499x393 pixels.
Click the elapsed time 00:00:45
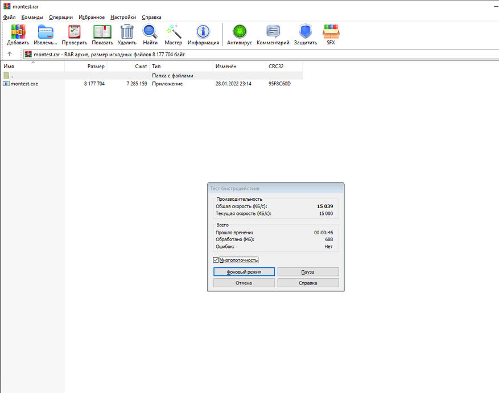324,233
